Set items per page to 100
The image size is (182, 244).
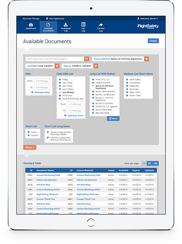pyautogui.click(x=155, y=163)
